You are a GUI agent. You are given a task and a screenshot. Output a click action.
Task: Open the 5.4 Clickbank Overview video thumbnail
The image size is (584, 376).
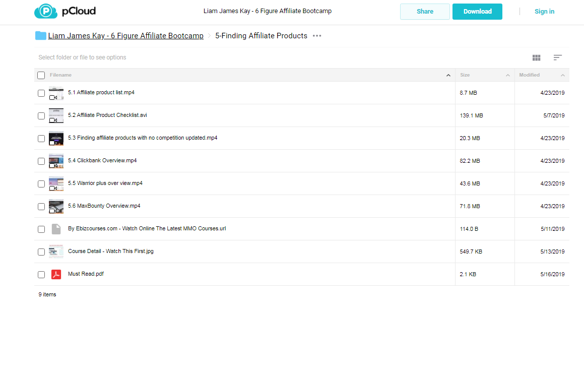56,161
